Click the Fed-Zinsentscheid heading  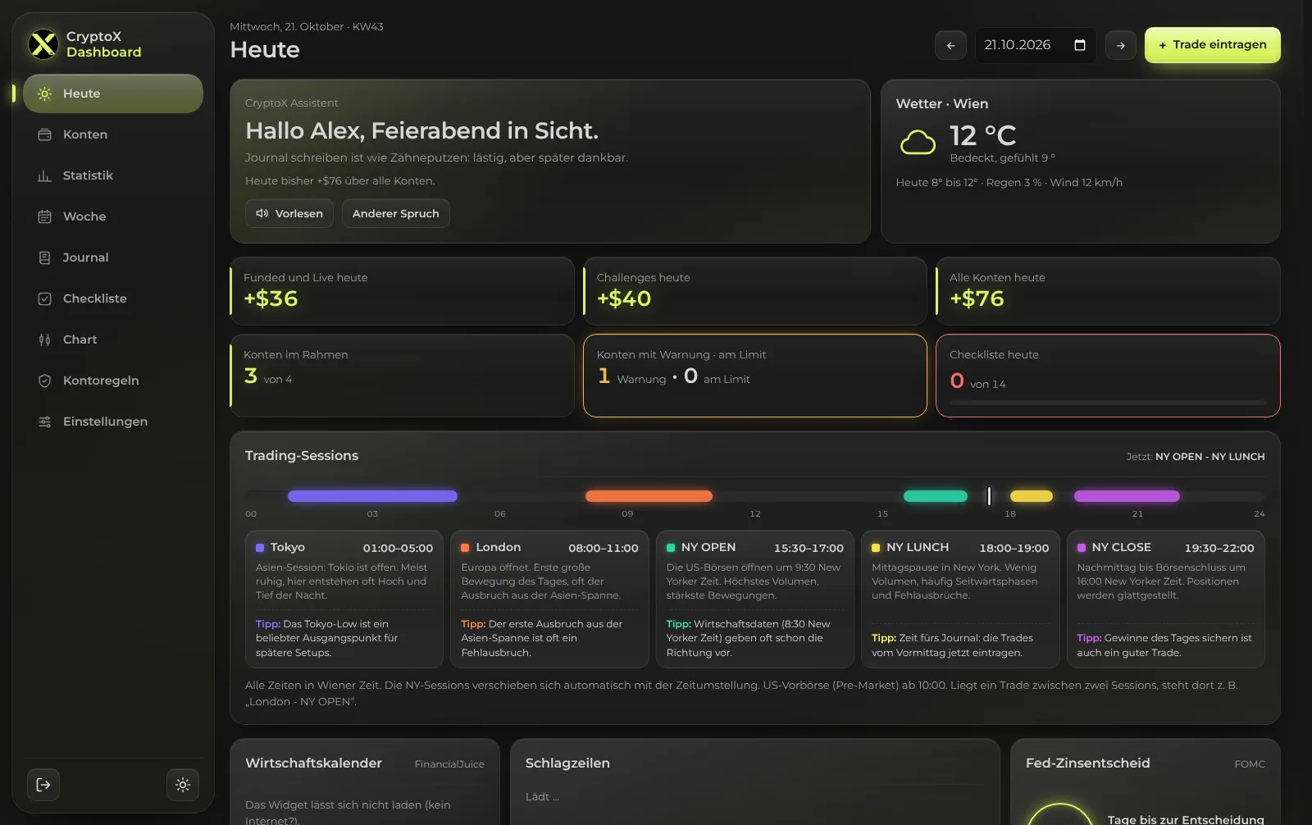coord(1087,763)
